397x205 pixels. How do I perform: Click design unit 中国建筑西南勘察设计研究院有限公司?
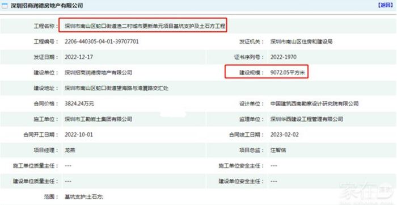(314, 104)
